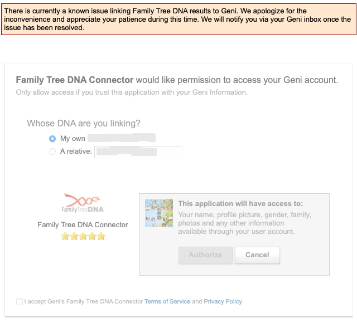This screenshot has width=357, height=323.
Task: Click the fourth rating star
Action: point(91,236)
